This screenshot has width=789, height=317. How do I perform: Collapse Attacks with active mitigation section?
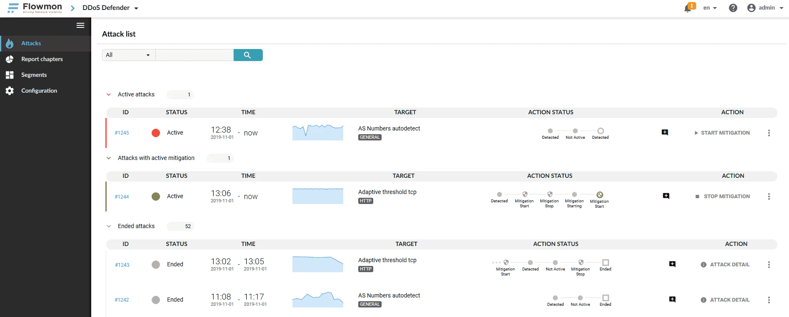(x=109, y=158)
